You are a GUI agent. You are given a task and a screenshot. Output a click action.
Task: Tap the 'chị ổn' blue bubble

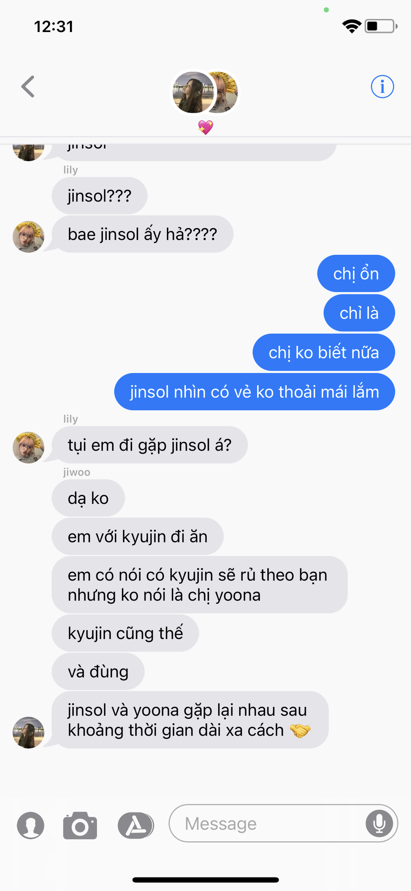pos(356,273)
